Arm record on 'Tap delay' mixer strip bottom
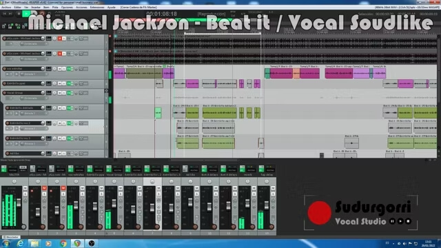Screen dimensions: 441x248 point(271,227)
